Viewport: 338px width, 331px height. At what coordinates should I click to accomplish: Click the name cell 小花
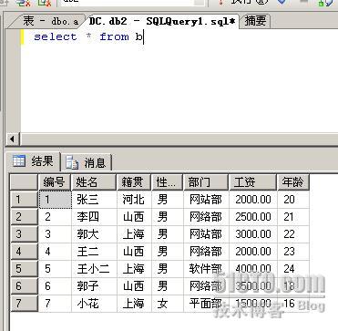tap(94, 304)
